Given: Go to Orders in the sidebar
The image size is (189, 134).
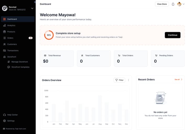Looking at the screenshot, I should pyautogui.click(x=18, y=38).
